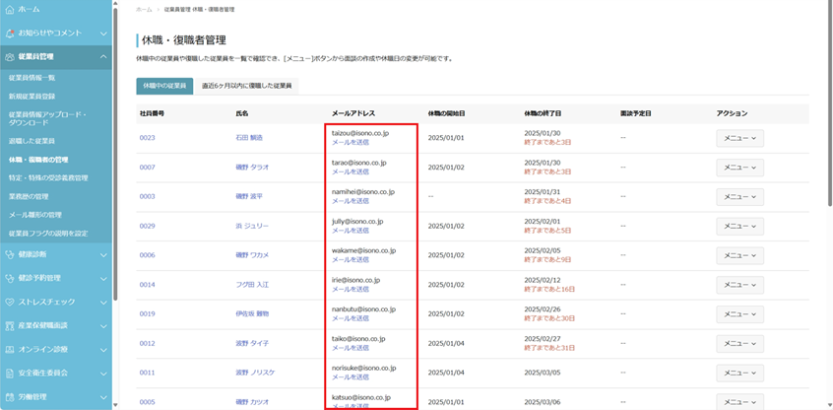Click the people icon beside 従業員管理
This screenshot has height=410, width=833.
(9, 56)
